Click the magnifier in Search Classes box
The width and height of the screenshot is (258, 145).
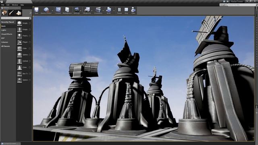click(30, 18)
